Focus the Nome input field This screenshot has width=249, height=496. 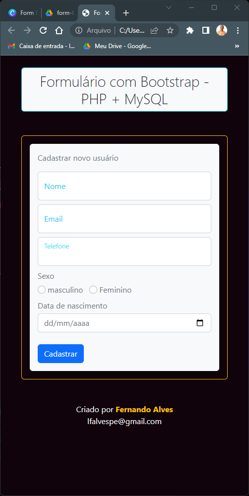click(x=124, y=186)
